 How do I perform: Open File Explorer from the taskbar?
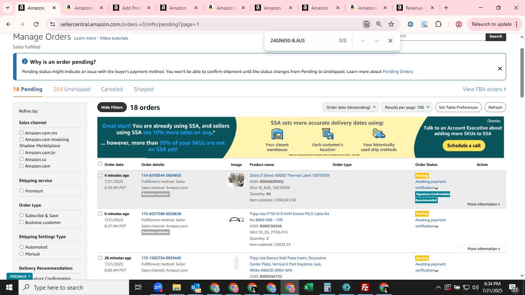click(x=176, y=287)
